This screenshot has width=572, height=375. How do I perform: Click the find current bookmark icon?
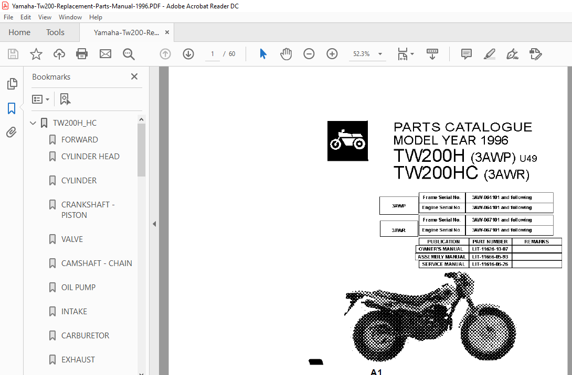pos(65,99)
